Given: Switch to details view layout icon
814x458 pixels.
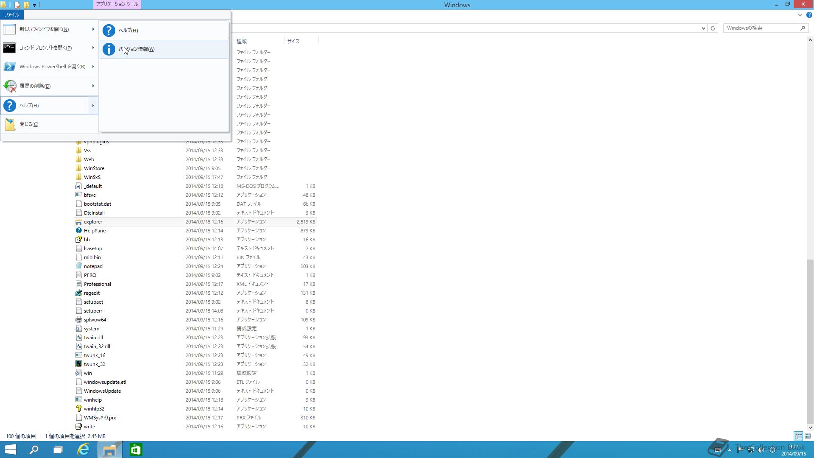Looking at the screenshot, I should (798, 436).
